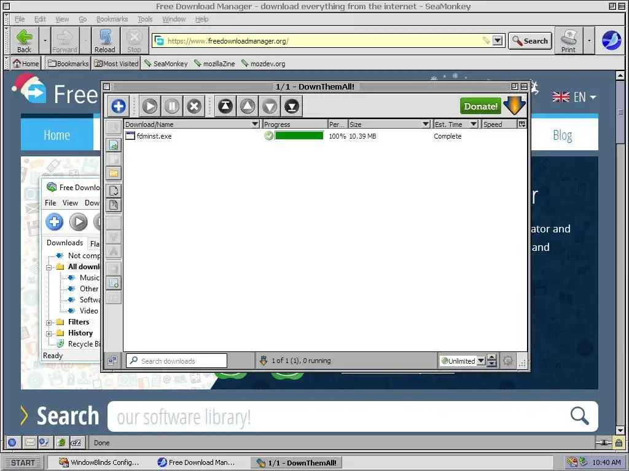Click the SeaMonkey Back button
Screen dimensions: 629x471
click(x=25, y=41)
